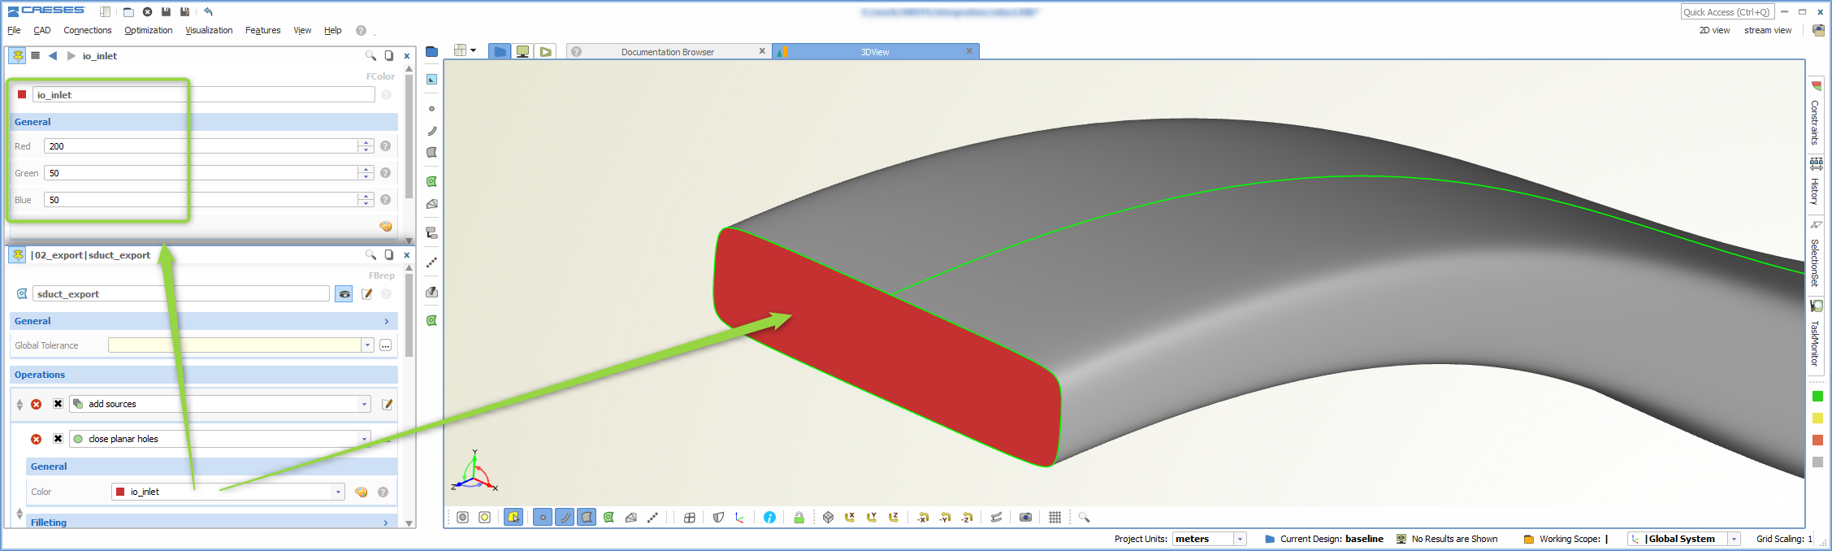The width and height of the screenshot is (1832, 551).
Task: Open the window layout dropdown arrow
Action: (473, 50)
